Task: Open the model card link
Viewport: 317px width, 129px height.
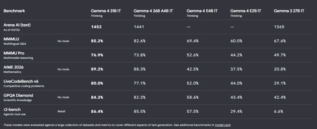Action: click(223, 125)
